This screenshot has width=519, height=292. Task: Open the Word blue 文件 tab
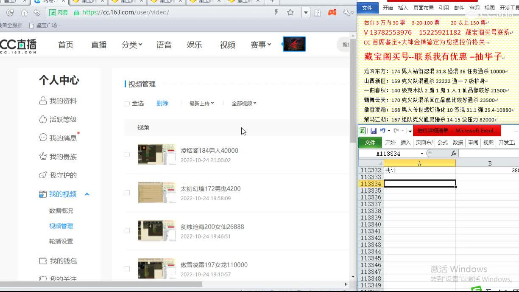[x=367, y=8]
